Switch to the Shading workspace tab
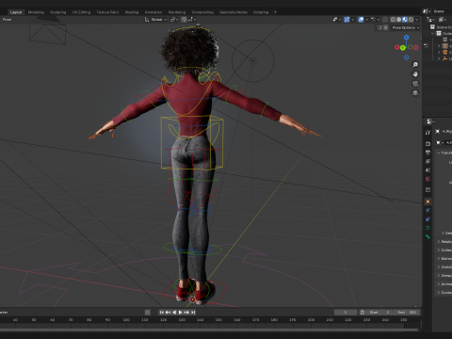This screenshot has height=339, width=452. point(132,12)
